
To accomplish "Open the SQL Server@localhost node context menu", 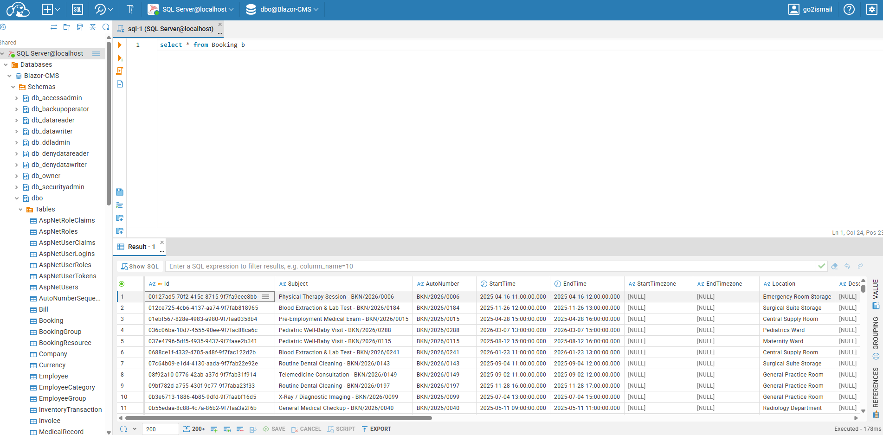I will [96, 54].
